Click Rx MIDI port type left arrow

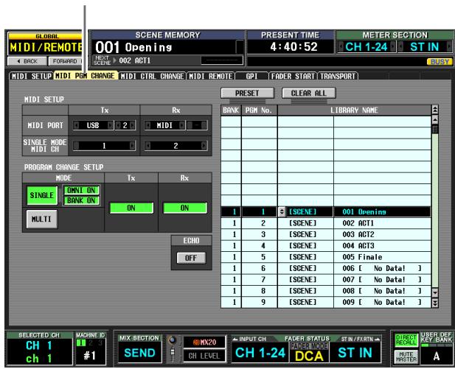click(148, 125)
